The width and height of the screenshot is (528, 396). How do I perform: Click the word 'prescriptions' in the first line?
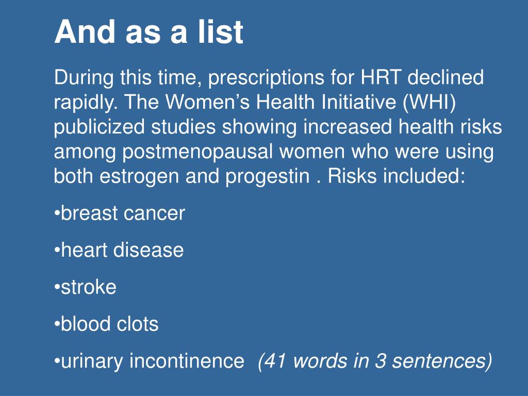click(x=266, y=78)
